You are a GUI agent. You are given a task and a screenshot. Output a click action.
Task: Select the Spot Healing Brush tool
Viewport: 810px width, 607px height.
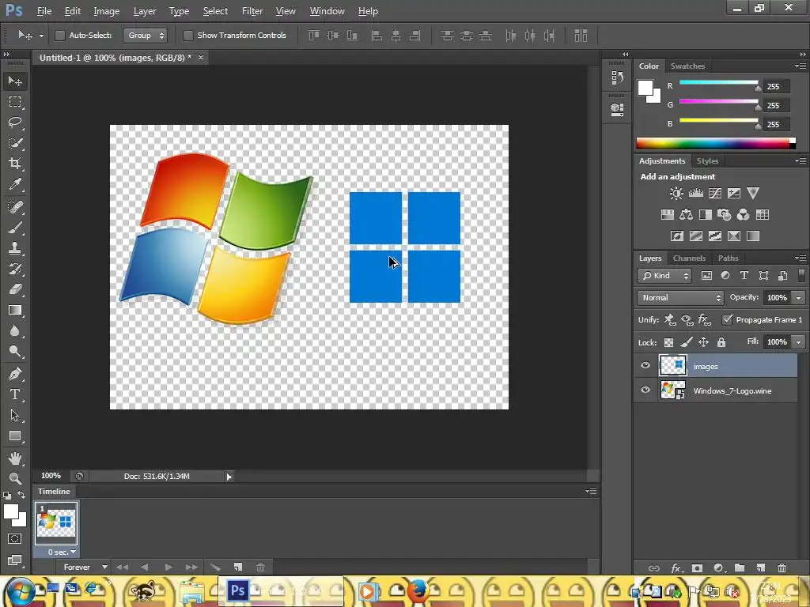15,207
